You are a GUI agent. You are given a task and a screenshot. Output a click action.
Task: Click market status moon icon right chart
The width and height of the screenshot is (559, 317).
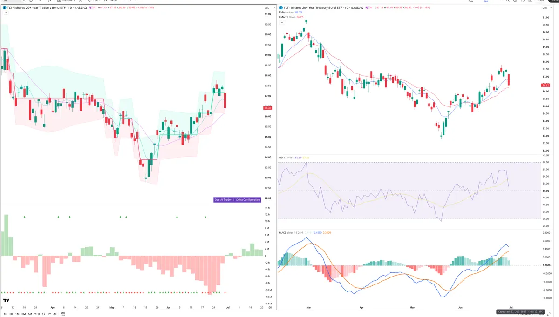tap(367, 8)
